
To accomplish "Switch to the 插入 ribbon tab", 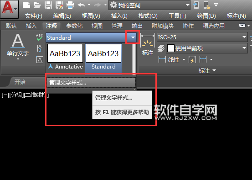I will pos(31,26).
